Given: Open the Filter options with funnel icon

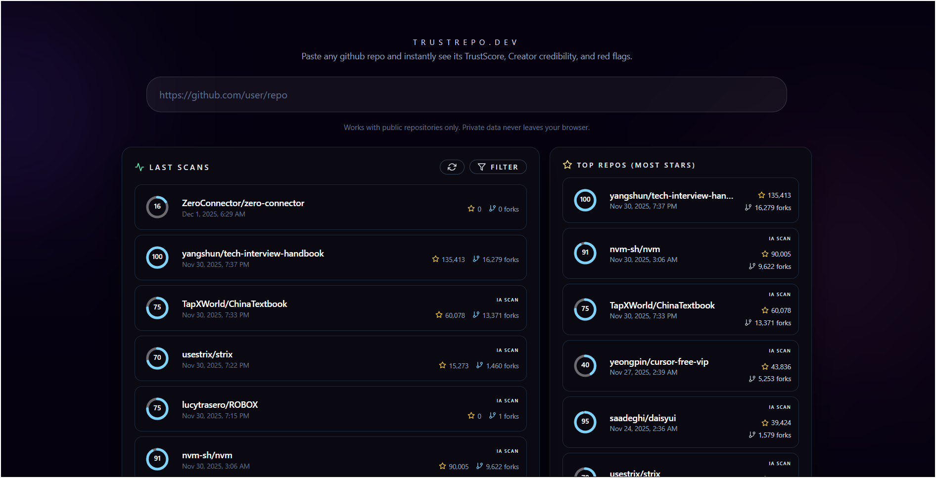Looking at the screenshot, I should coord(498,167).
